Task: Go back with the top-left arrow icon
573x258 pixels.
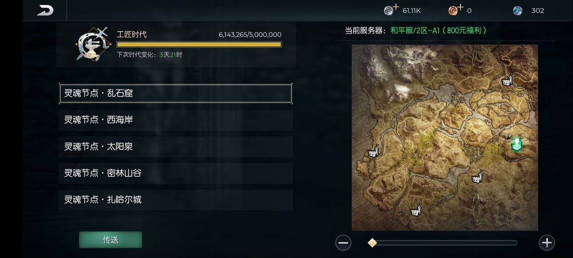Action: (x=45, y=10)
